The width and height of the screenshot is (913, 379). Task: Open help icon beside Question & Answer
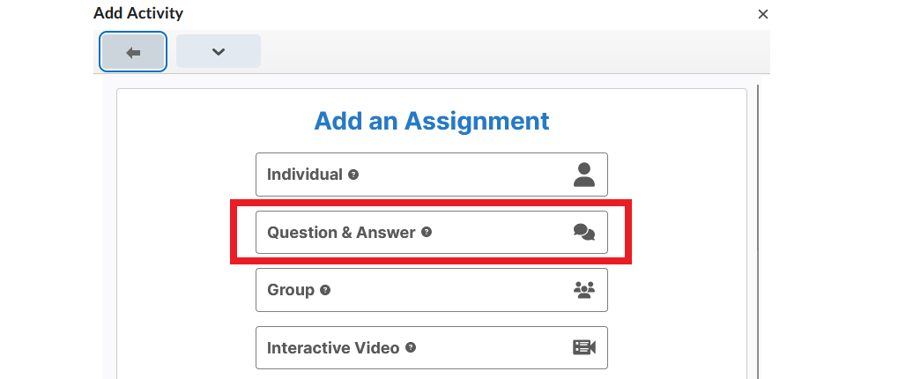[427, 232]
